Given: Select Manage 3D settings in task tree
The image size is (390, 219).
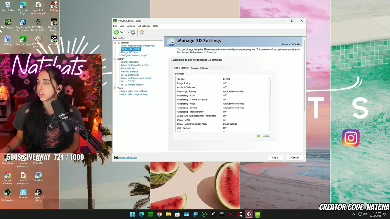Looking at the screenshot, I should pos(131,49).
